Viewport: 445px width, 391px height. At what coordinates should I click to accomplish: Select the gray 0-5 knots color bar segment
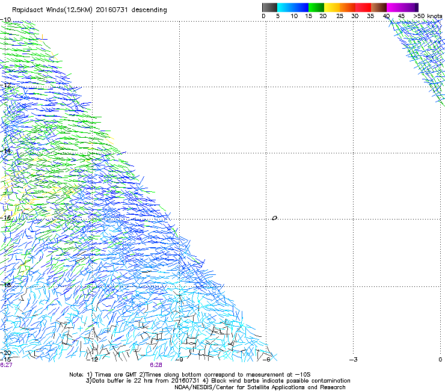(x=269, y=7)
